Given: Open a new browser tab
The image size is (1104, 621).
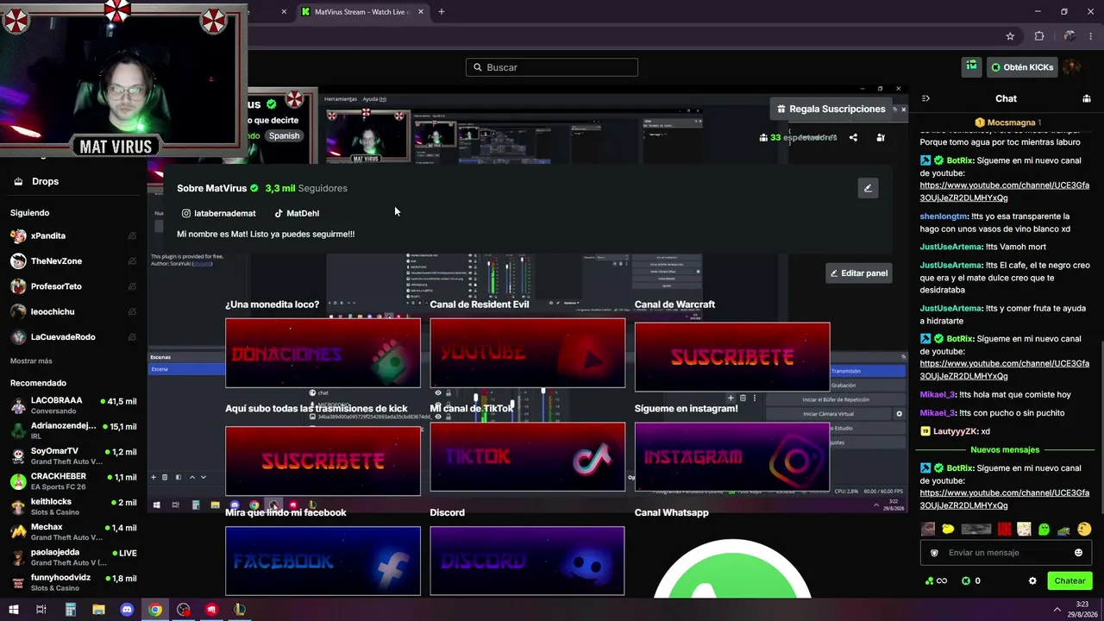Looking at the screenshot, I should pyautogui.click(x=441, y=12).
